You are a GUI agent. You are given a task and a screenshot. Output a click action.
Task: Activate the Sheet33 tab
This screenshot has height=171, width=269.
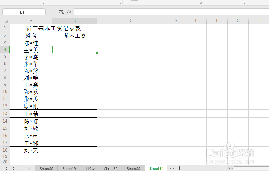click(x=133, y=168)
